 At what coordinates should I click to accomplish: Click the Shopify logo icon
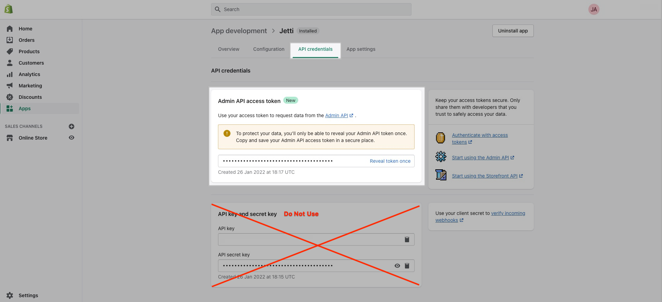(x=9, y=9)
